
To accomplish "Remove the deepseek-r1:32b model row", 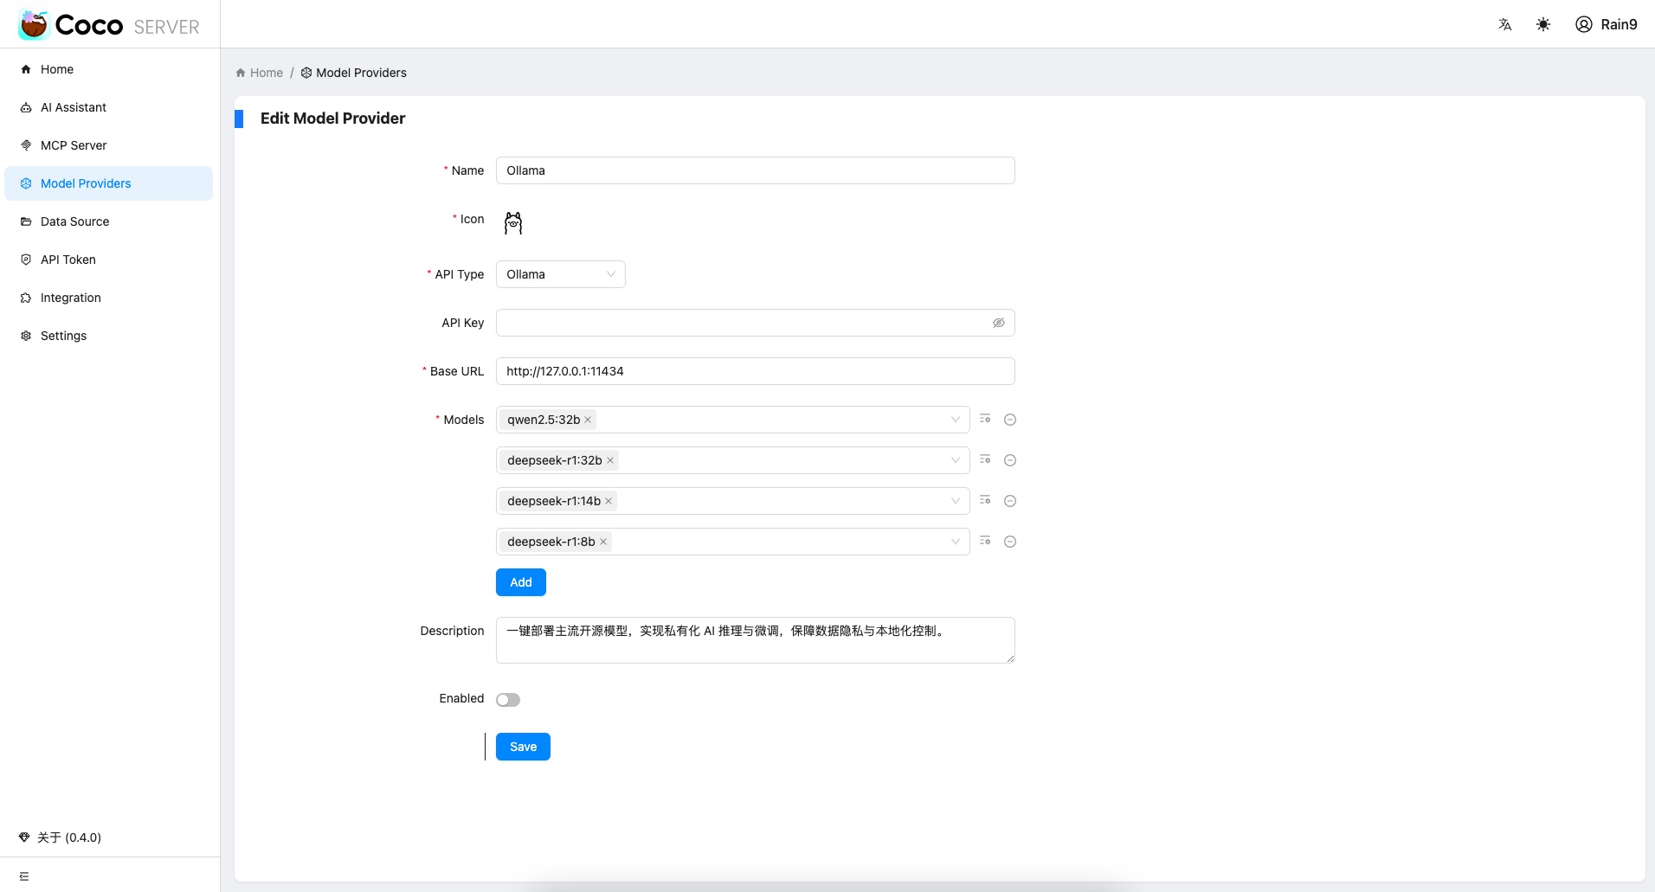I will tap(1010, 460).
